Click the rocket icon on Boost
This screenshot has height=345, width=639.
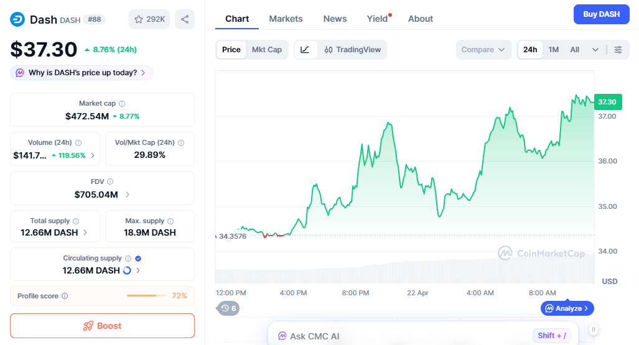[x=88, y=326]
